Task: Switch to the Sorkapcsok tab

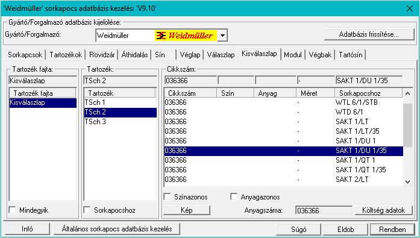Action: pos(25,55)
